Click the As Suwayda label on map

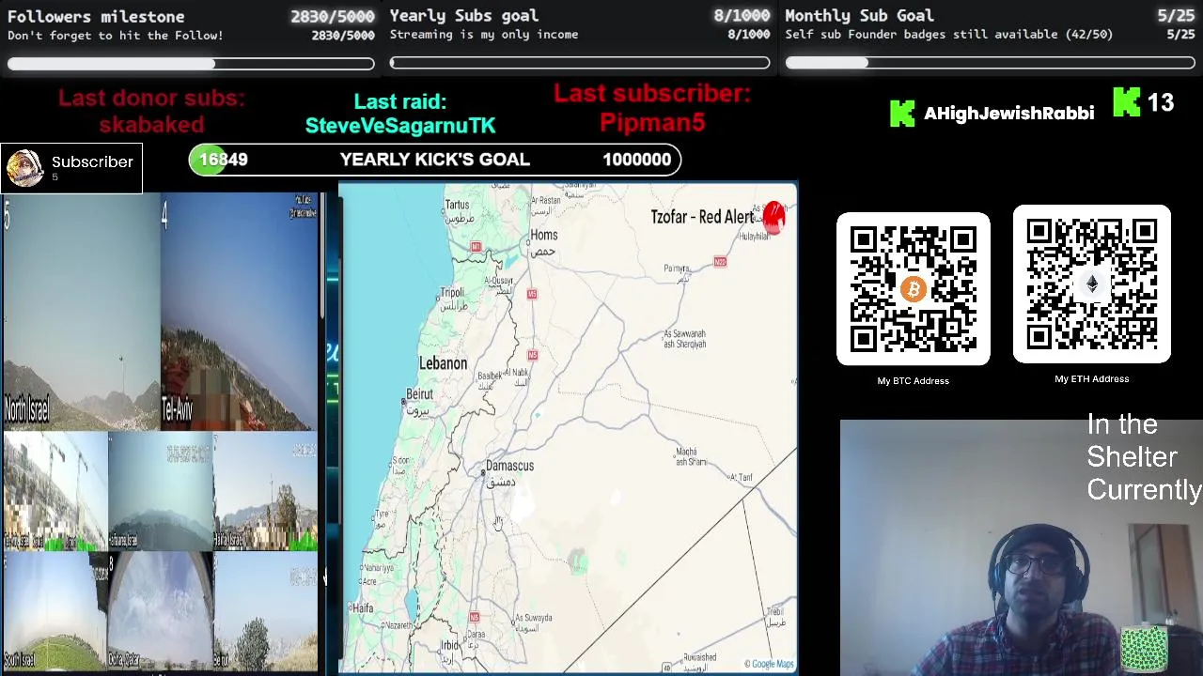[533, 618]
